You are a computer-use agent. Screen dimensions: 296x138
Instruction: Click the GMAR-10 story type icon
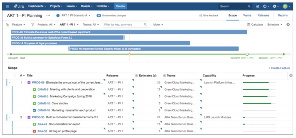pyautogui.click(x=34, y=103)
